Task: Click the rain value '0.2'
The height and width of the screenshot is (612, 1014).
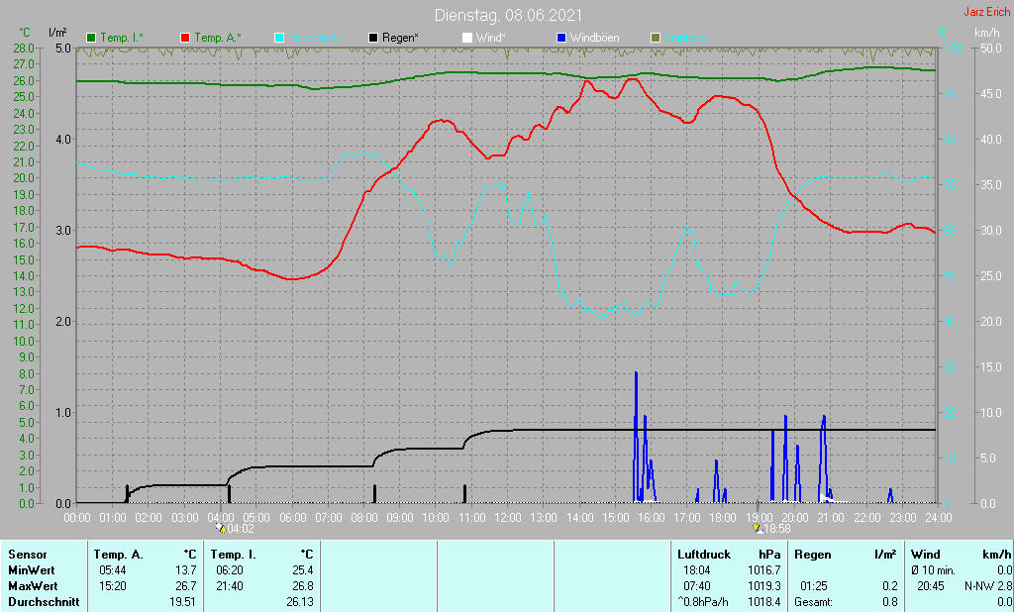Action: (890, 586)
